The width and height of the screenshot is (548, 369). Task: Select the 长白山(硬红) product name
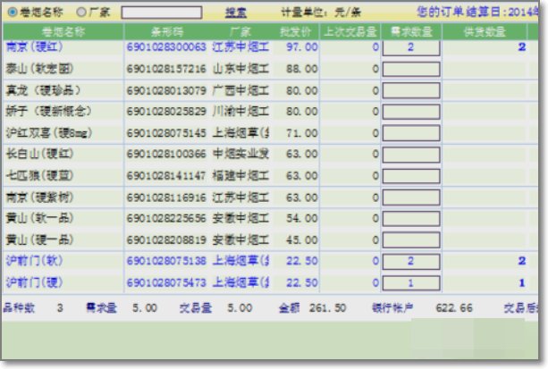coord(39,154)
